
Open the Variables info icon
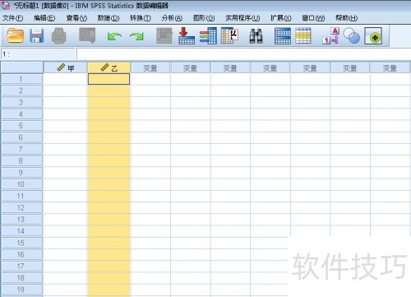coord(208,35)
